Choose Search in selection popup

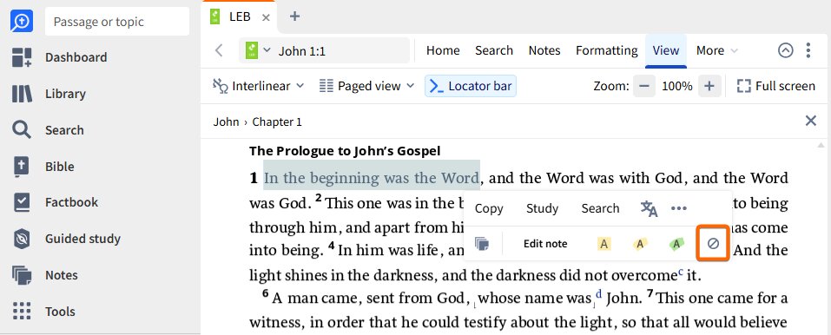601,209
